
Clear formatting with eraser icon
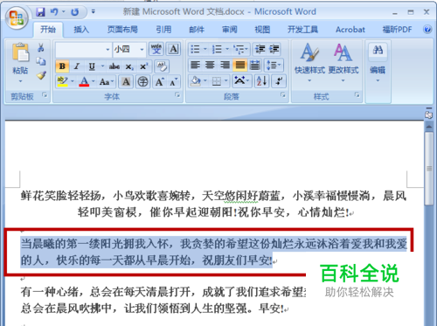coord(162,66)
